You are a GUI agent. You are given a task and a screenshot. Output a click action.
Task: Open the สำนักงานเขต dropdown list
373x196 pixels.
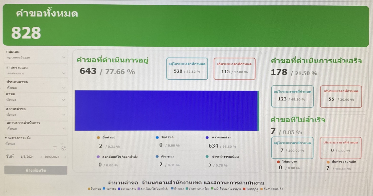(x=63, y=73)
